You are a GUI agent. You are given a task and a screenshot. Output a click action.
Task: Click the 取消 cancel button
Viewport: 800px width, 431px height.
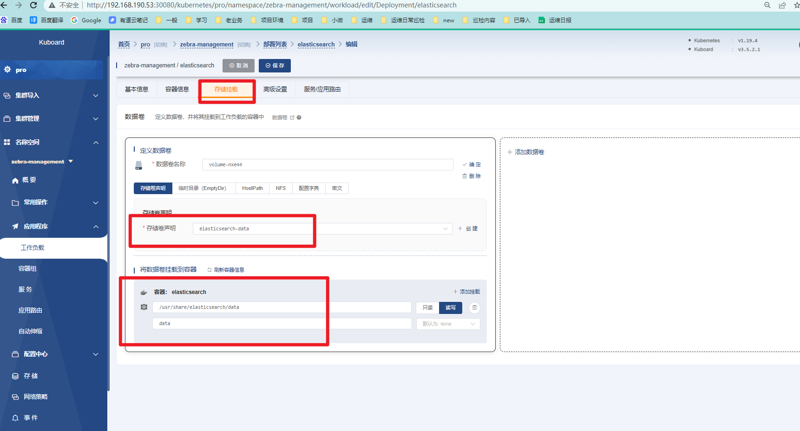pyautogui.click(x=238, y=65)
